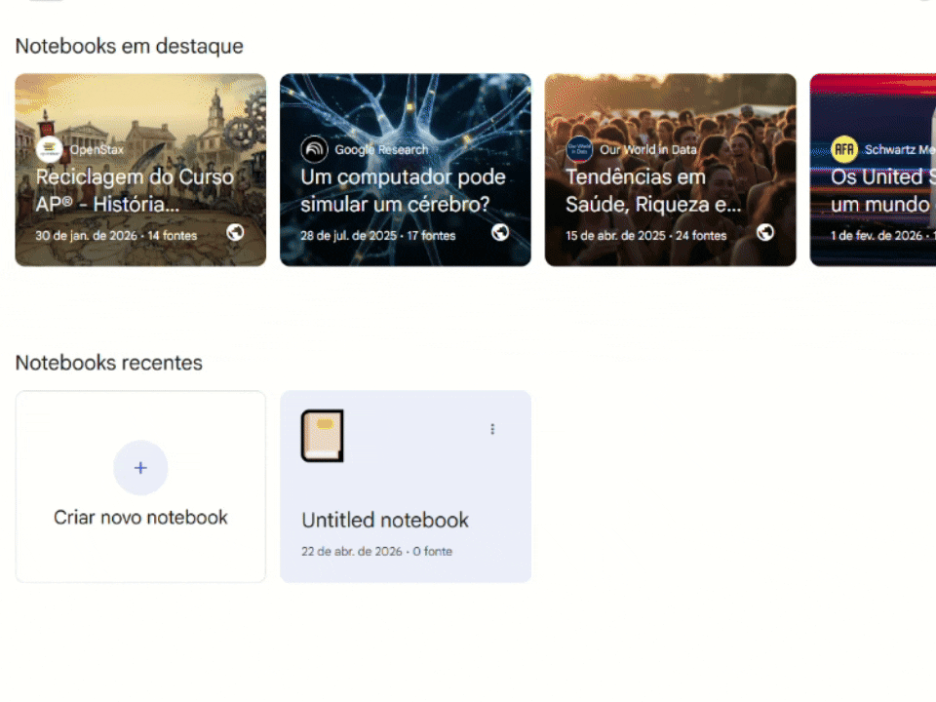Open the "Untitled notebook" title
The image size is (936, 702).
(x=385, y=521)
